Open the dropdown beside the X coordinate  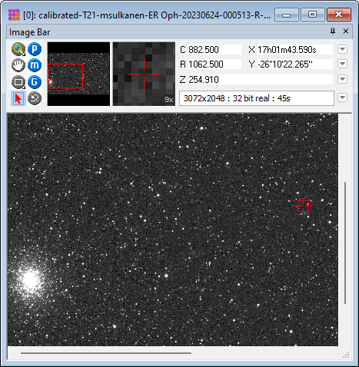coord(342,49)
